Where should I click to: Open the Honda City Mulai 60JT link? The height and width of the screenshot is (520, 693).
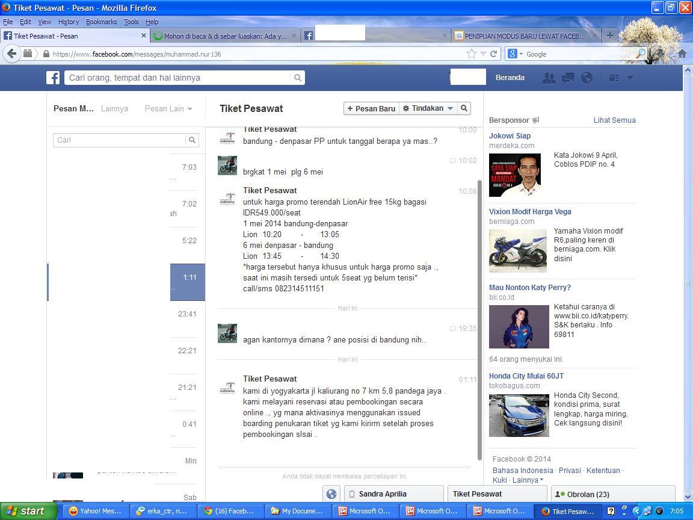(526, 376)
